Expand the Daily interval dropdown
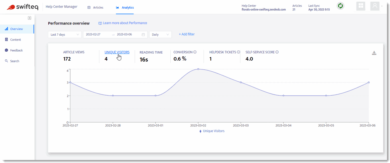Image resolution: width=390 pixels, height=163 pixels. [x=160, y=35]
